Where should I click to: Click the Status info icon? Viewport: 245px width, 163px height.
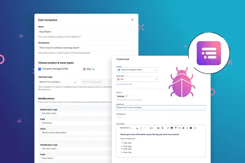pos(122,93)
